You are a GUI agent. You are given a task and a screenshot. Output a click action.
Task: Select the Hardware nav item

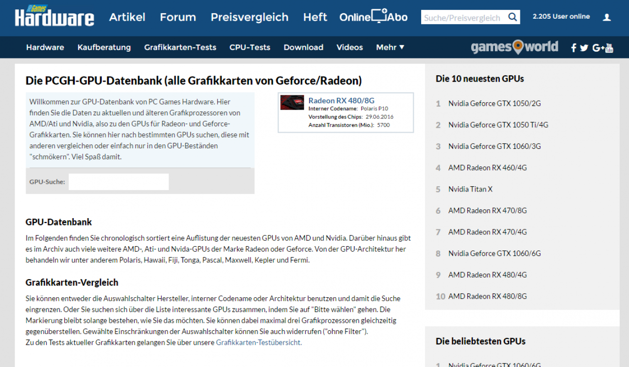click(x=45, y=47)
